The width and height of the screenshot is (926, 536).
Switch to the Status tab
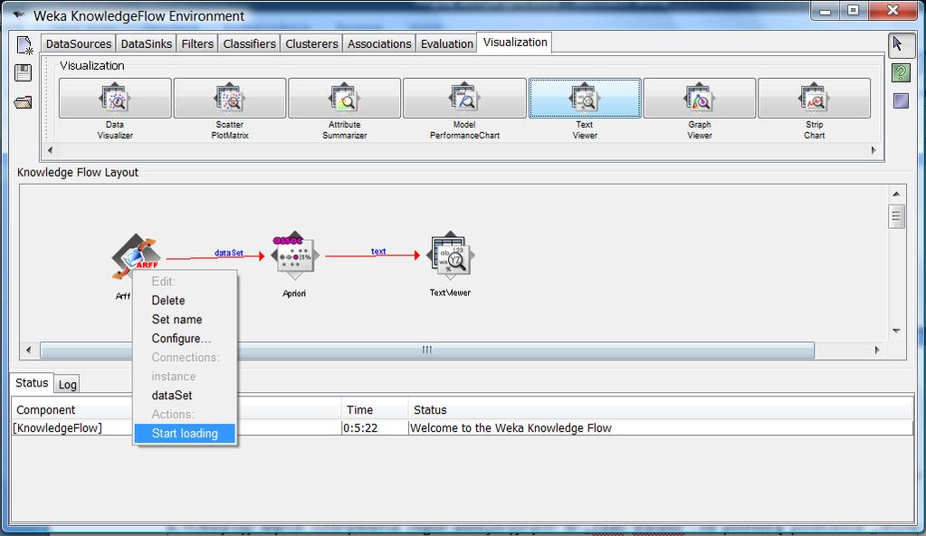pos(32,383)
